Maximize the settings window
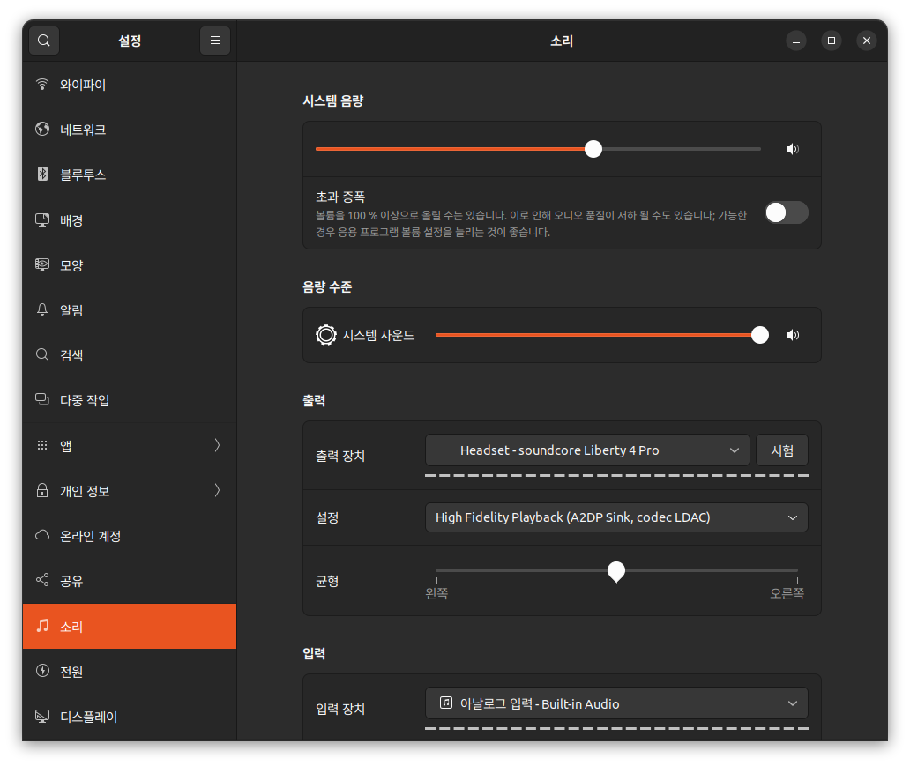This screenshot has height=766, width=910. click(x=831, y=41)
